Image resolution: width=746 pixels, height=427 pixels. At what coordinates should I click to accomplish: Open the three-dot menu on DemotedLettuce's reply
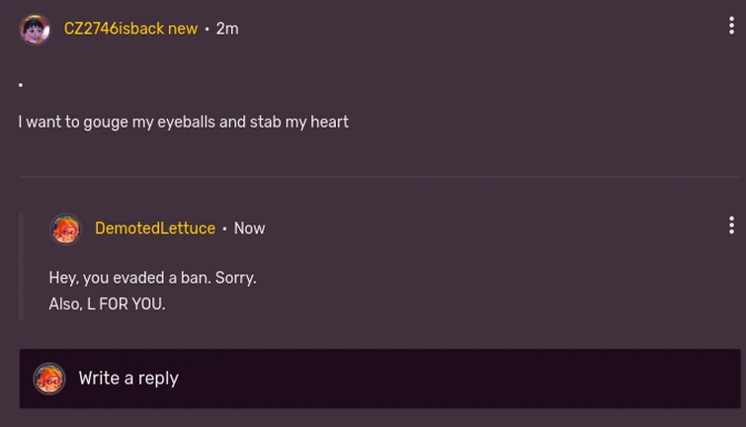[x=731, y=225]
